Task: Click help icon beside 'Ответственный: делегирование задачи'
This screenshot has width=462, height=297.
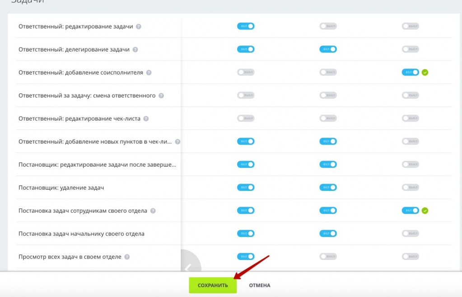Action: [x=135, y=50]
